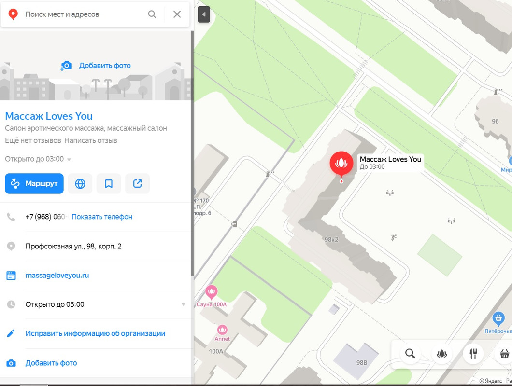Click the website page icon beside massageloveyou.ru

pos(11,276)
